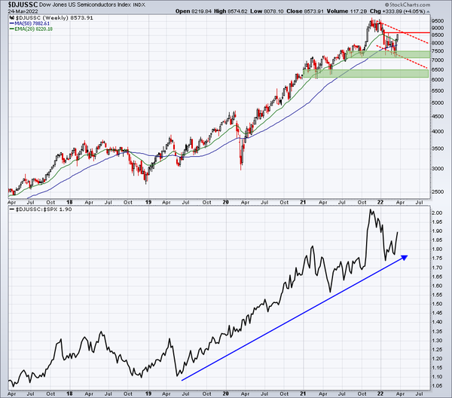Click the 1.10 ratio axis label

[x=437, y=377]
